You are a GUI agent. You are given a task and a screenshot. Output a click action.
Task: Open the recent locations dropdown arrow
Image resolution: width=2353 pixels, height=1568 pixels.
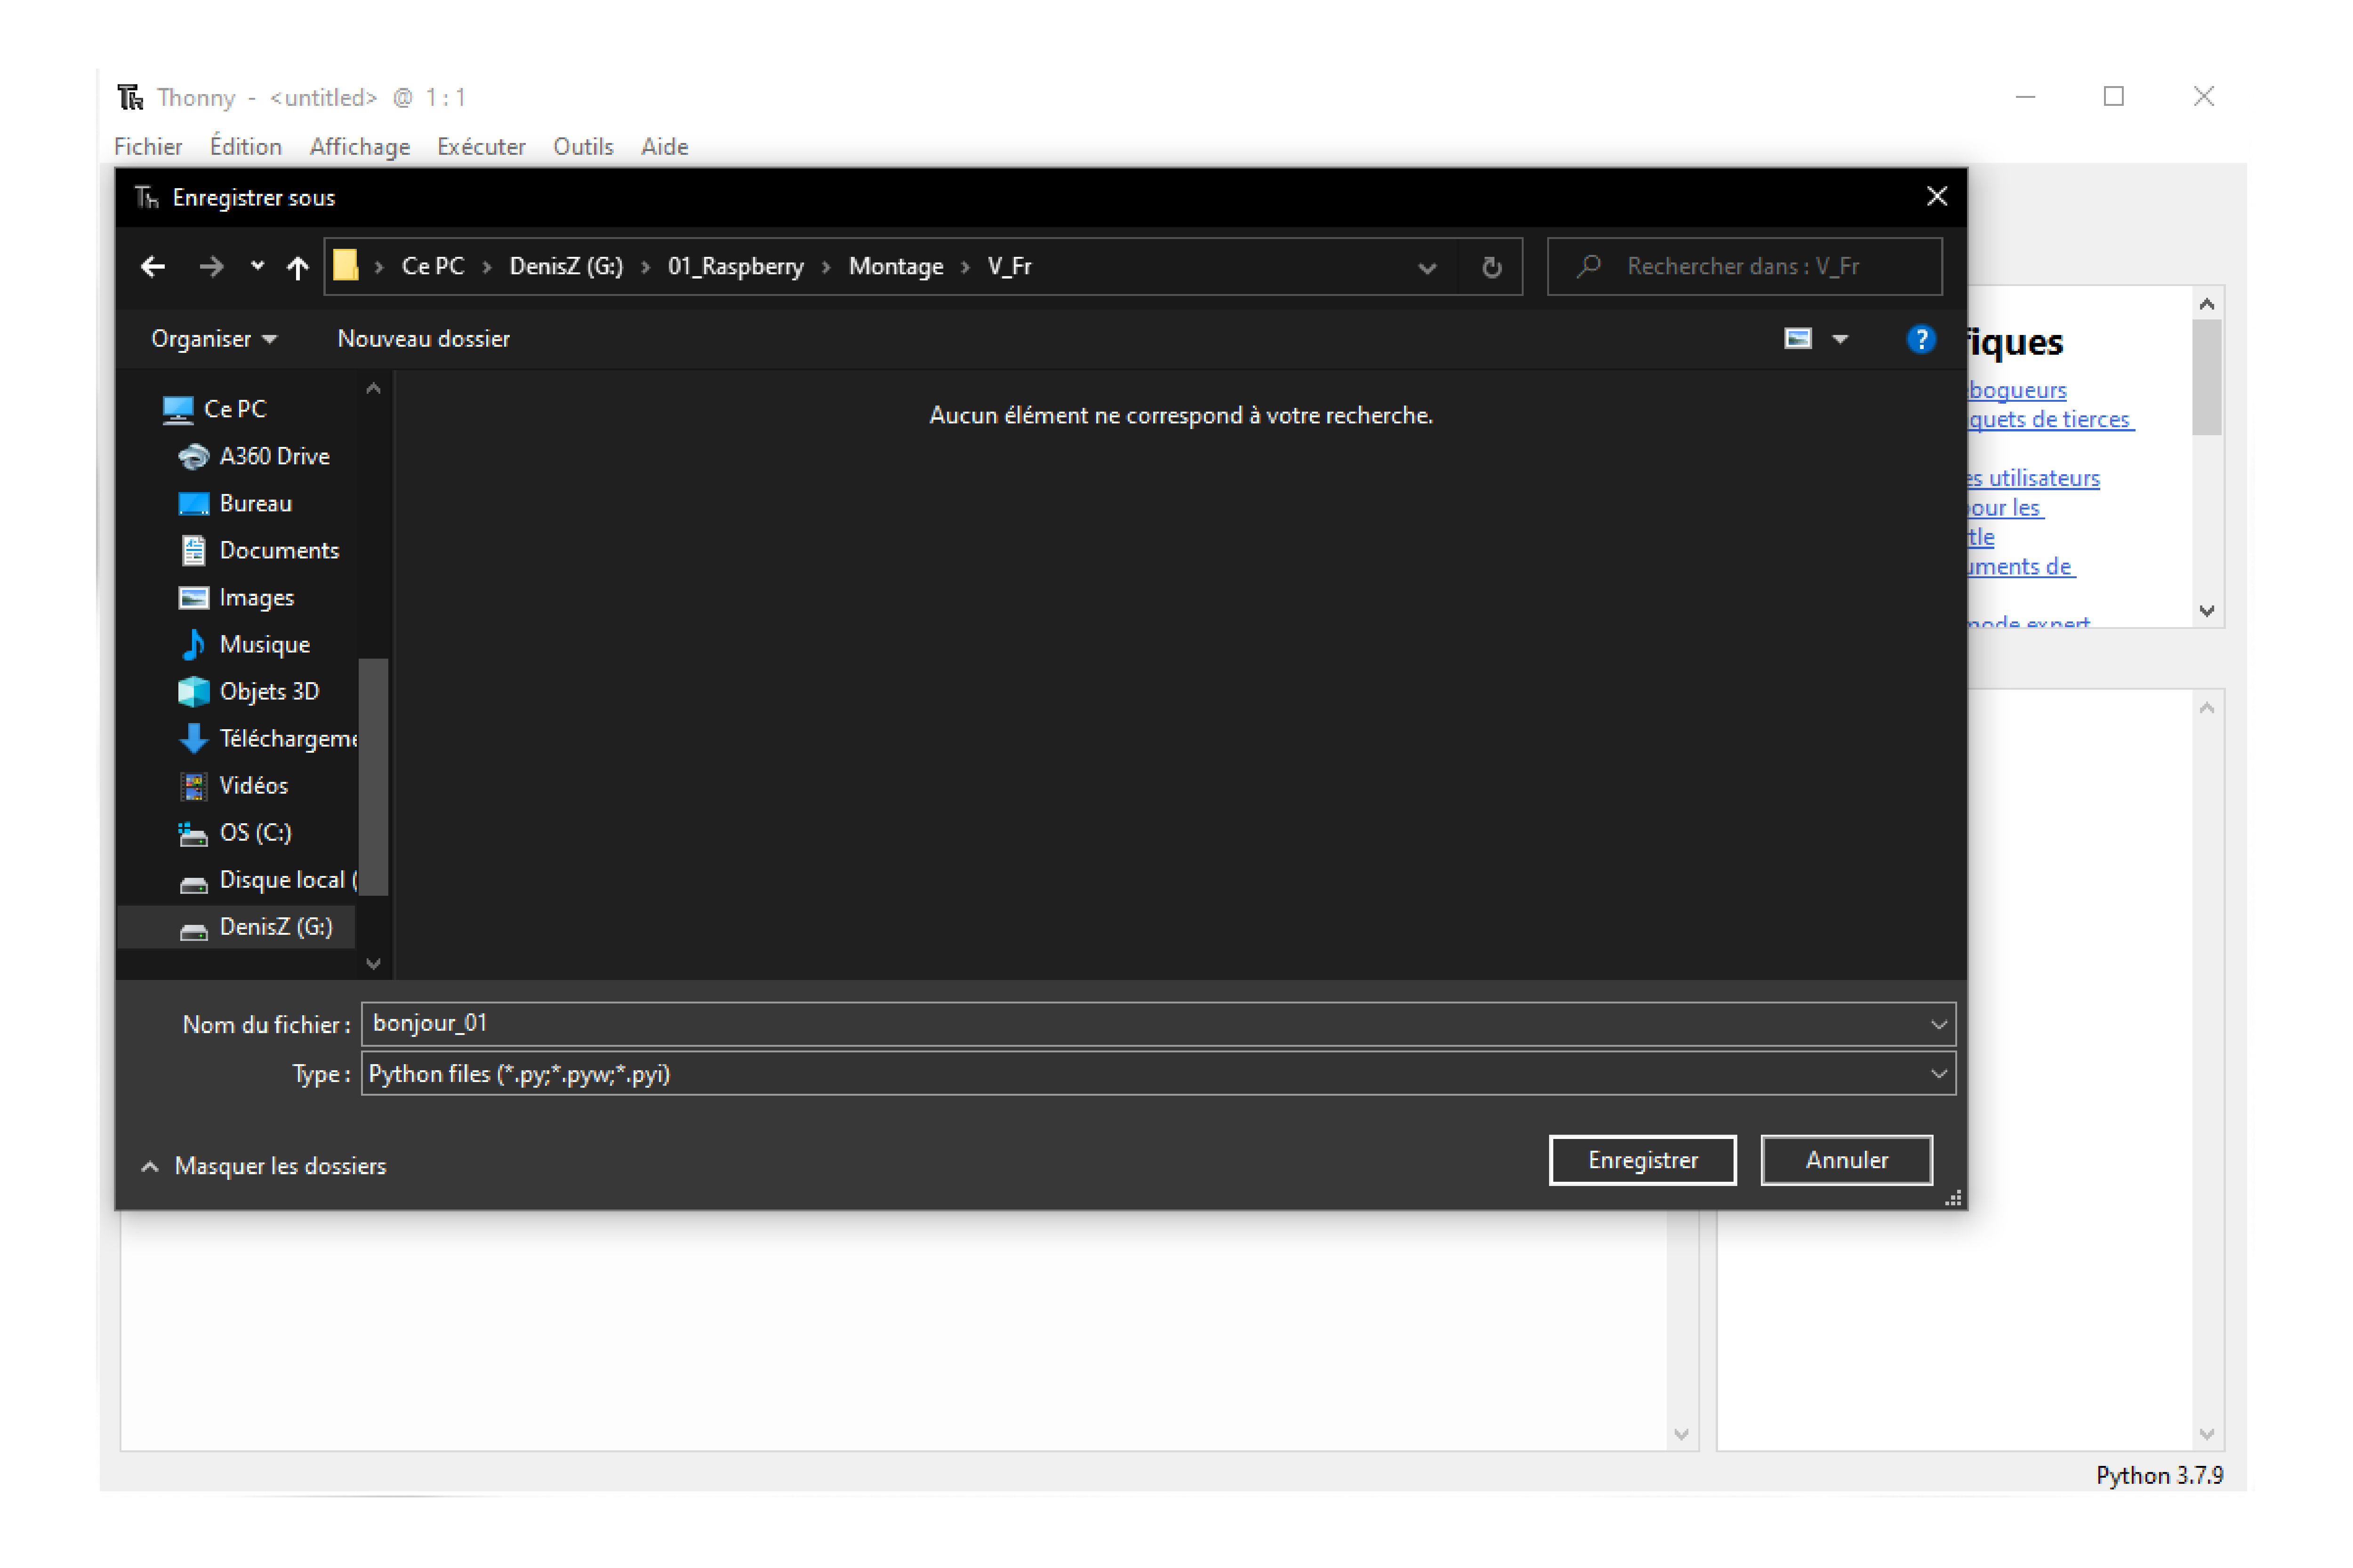pos(257,266)
